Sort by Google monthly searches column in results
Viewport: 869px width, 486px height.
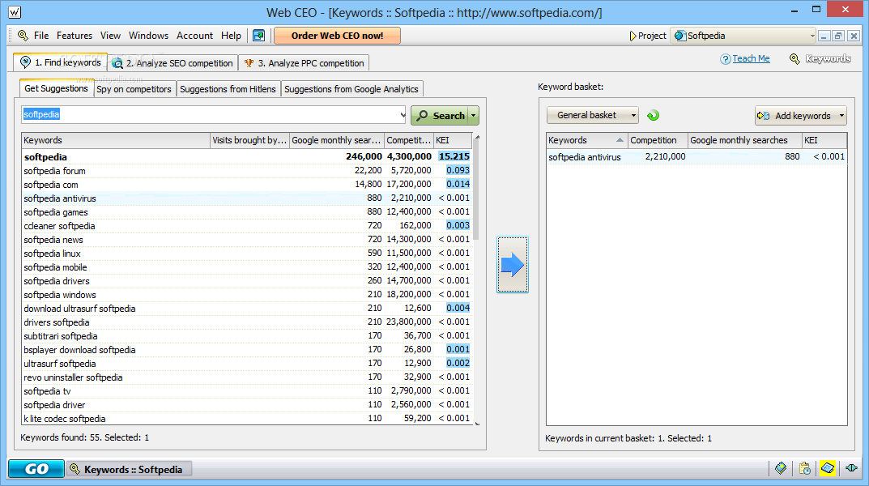[336, 140]
